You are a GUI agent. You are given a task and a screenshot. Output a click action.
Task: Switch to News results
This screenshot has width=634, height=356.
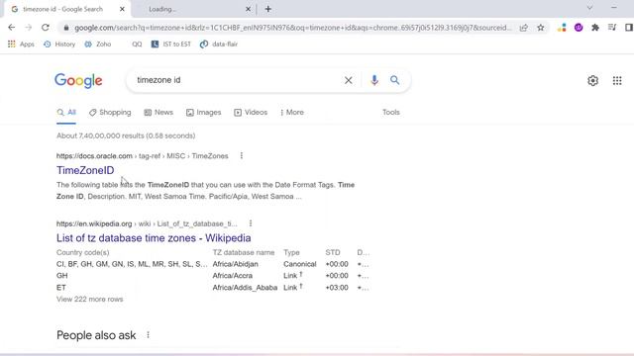158,113
